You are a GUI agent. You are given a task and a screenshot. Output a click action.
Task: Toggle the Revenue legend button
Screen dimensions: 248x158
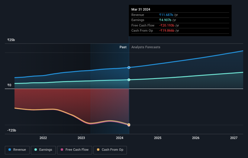pos(17,150)
